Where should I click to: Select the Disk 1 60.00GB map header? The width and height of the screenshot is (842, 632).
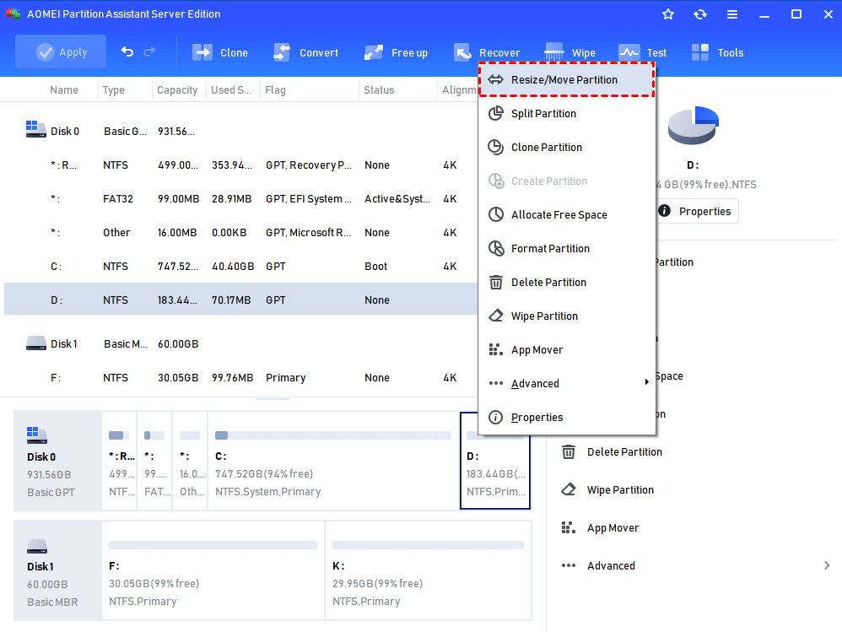pyautogui.click(x=57, y=570)
